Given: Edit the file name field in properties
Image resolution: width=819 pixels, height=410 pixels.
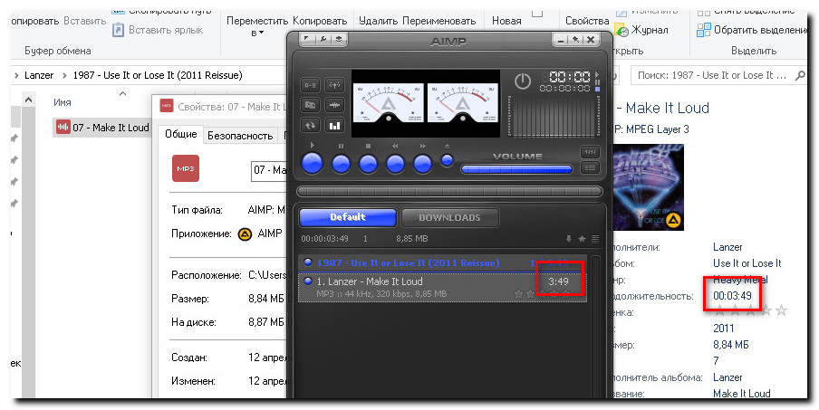Looking at the screenshot, I should click(269, 170).
